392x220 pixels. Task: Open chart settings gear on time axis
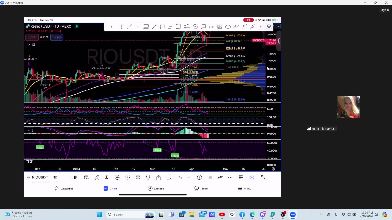273,169
